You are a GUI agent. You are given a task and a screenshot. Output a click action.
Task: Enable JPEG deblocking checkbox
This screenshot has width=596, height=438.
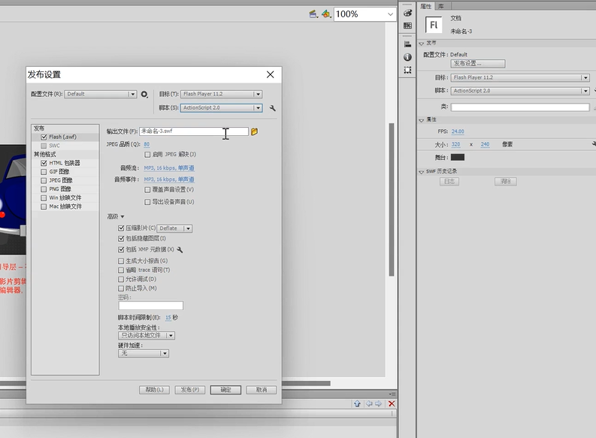[x=147, y=155]
